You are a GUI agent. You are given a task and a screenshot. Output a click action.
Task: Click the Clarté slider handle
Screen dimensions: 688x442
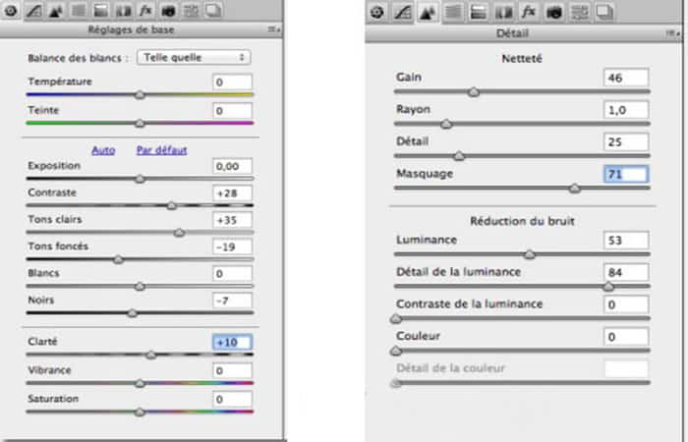pos(151,355)
